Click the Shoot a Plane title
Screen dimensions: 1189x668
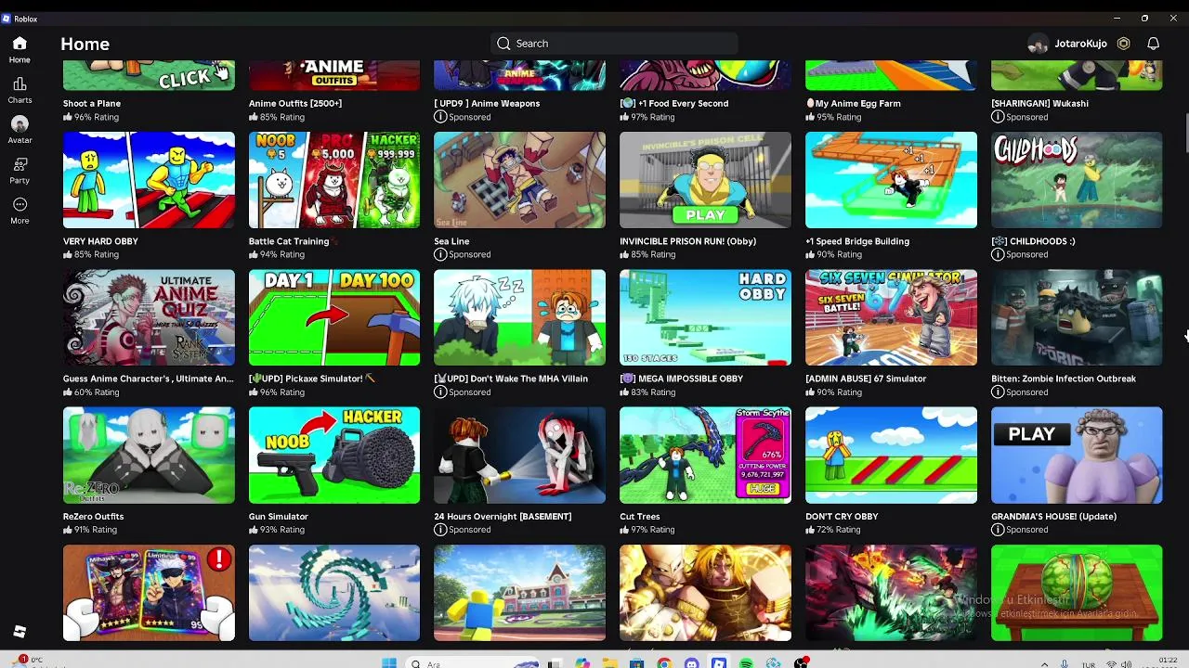pos(92,103)
